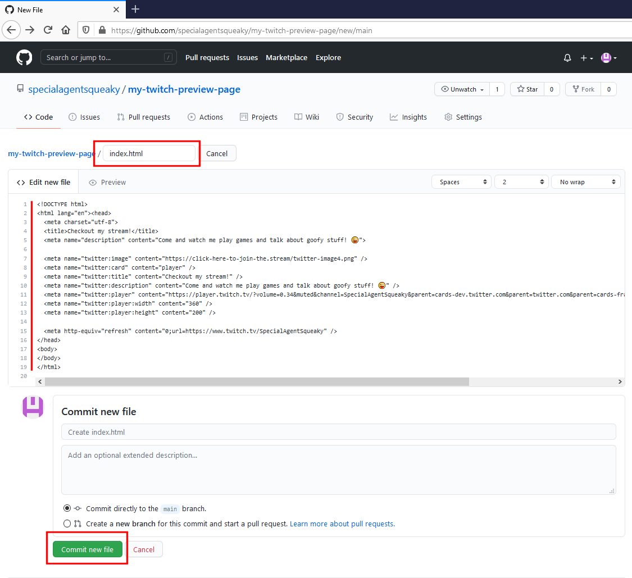Click the repository book icon beside specialagentsqueaky
This screenshot has width=632, height=578.
pyautogui.click(x=19, y=89)
